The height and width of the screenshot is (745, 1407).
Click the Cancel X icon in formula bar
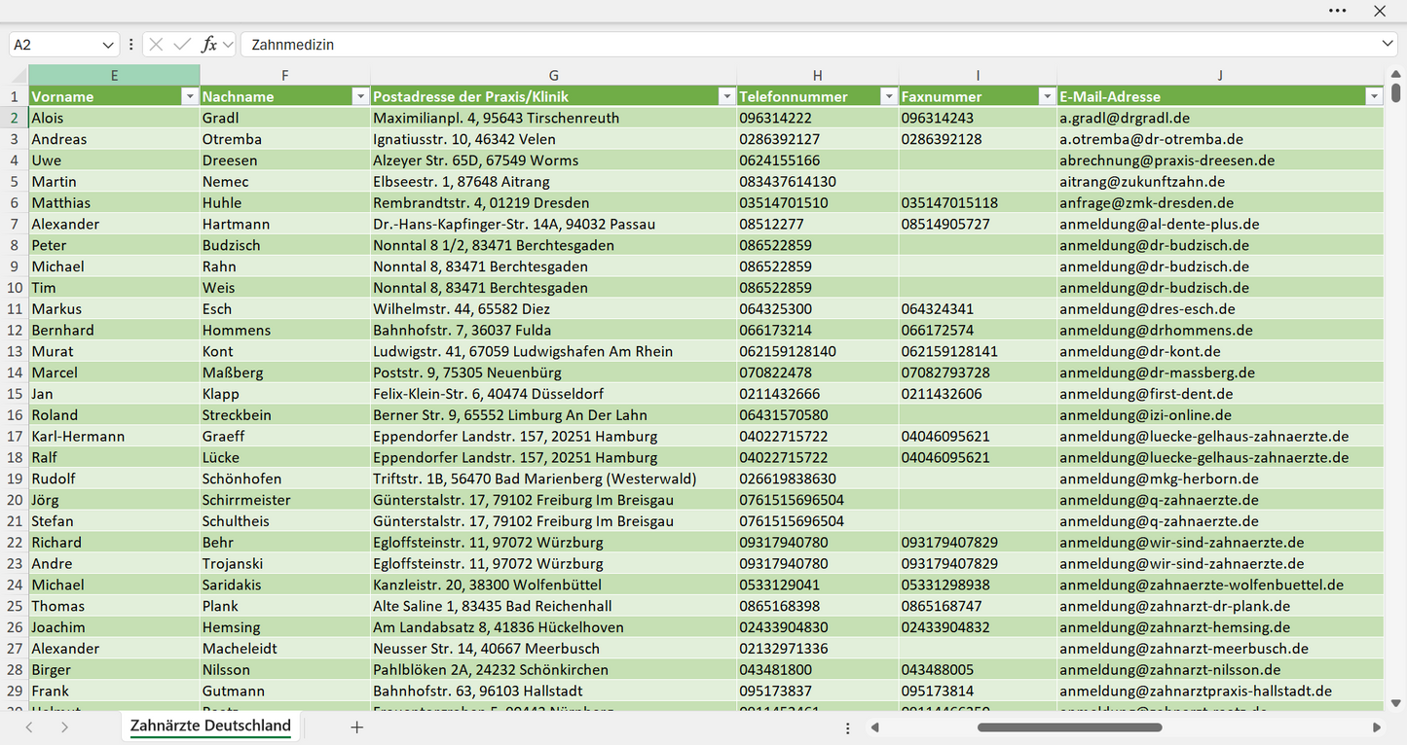pyautogui.click(x=156, y=45)
